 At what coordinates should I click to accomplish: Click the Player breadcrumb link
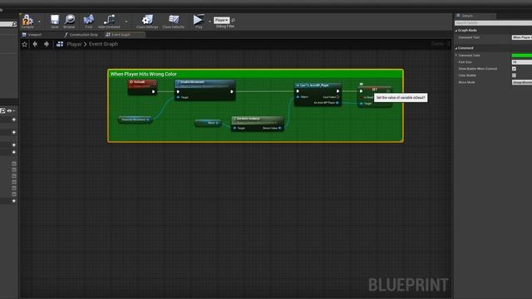pyautogui.click(x=74, y=44)
